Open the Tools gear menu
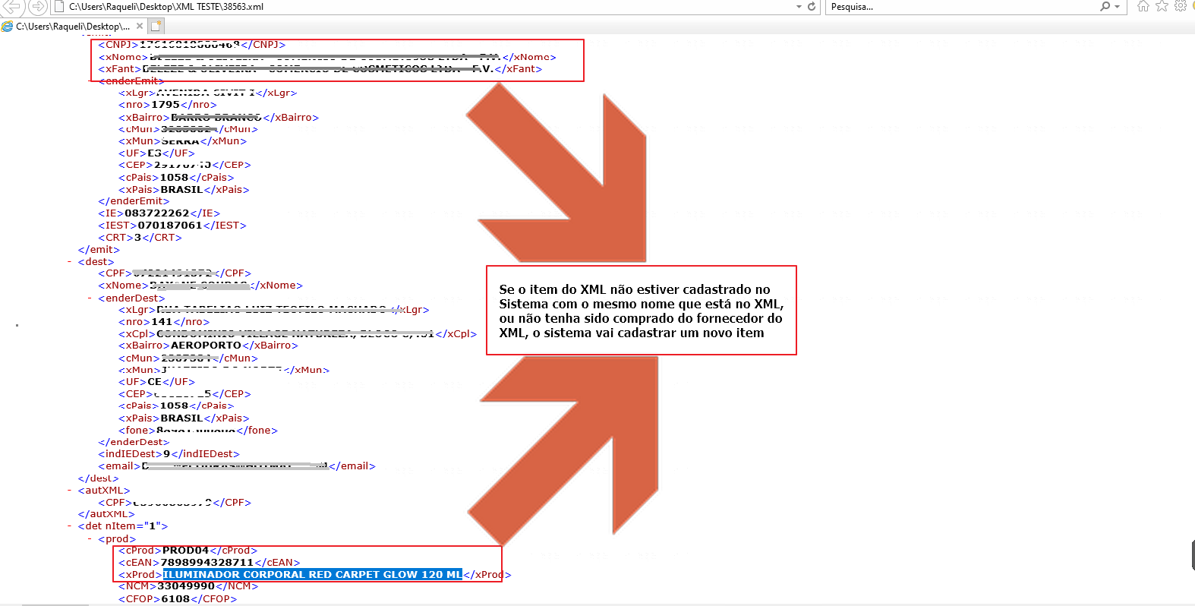 coord(1181,6)
